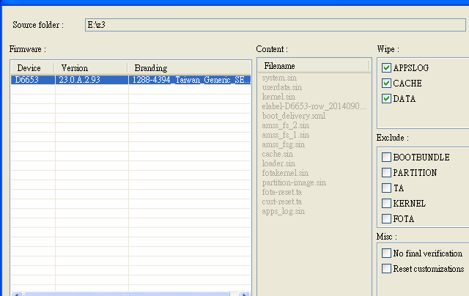Viewport: 469px width, 296px height.
Task: Select the D6653 firmware row
Action: 130,80
